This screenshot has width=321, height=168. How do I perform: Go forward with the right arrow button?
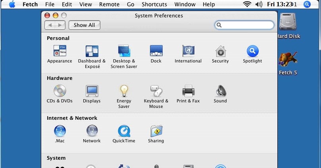point(60,25)
